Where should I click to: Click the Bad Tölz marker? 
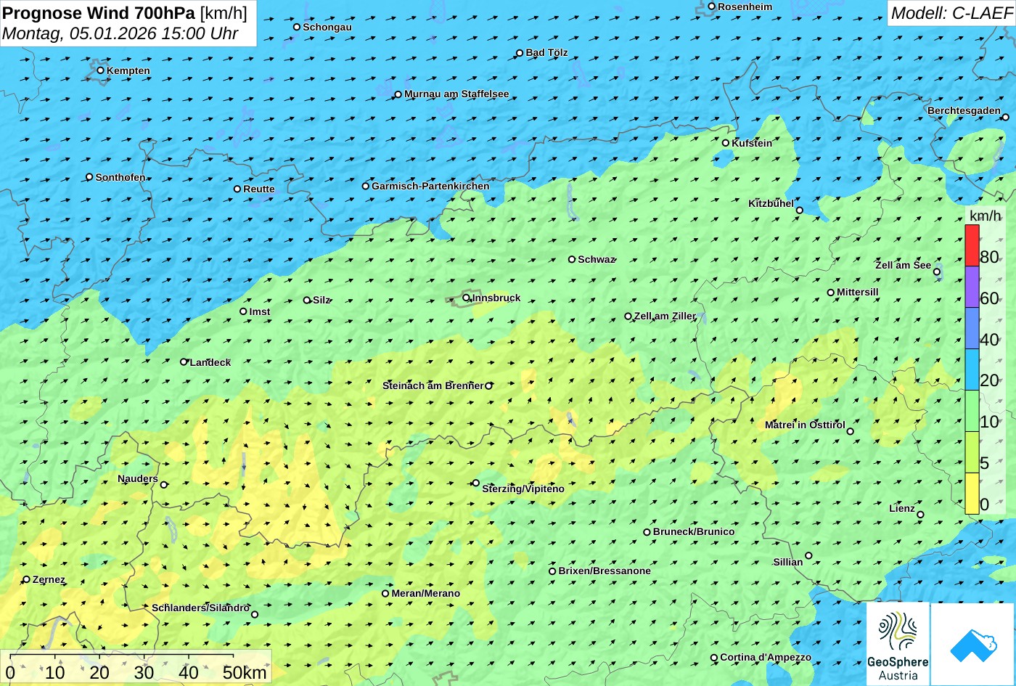pos(520,53)
